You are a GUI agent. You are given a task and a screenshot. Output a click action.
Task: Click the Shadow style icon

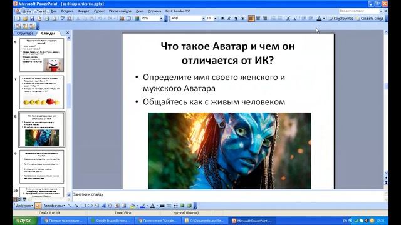(x=182, y=206)
